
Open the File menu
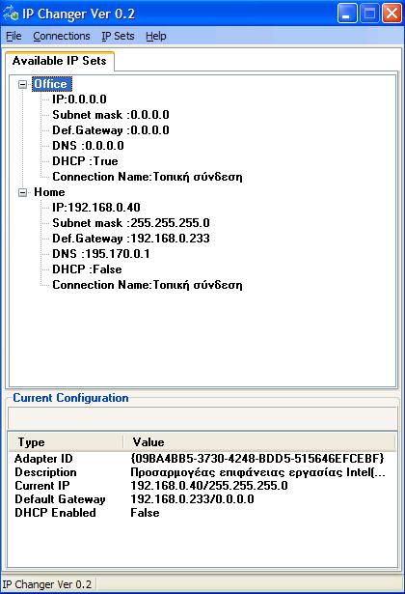click(13, 36)
